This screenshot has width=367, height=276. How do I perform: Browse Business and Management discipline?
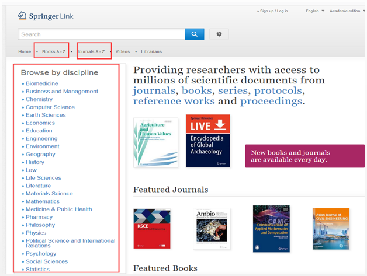[62, 92]
